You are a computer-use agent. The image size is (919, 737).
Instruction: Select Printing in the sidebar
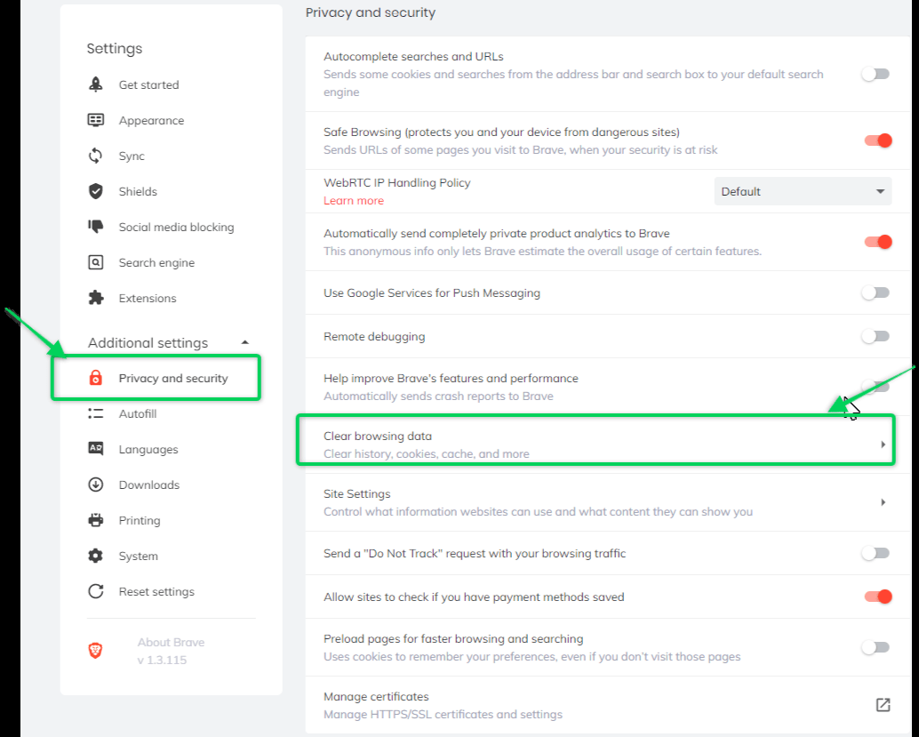pyautogui.click(x=140, y=520)
